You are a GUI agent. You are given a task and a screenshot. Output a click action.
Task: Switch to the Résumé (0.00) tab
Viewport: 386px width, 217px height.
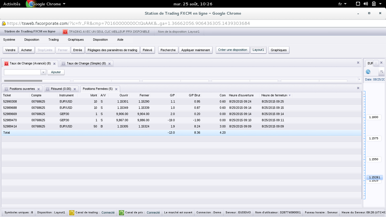tap(61, 89)
